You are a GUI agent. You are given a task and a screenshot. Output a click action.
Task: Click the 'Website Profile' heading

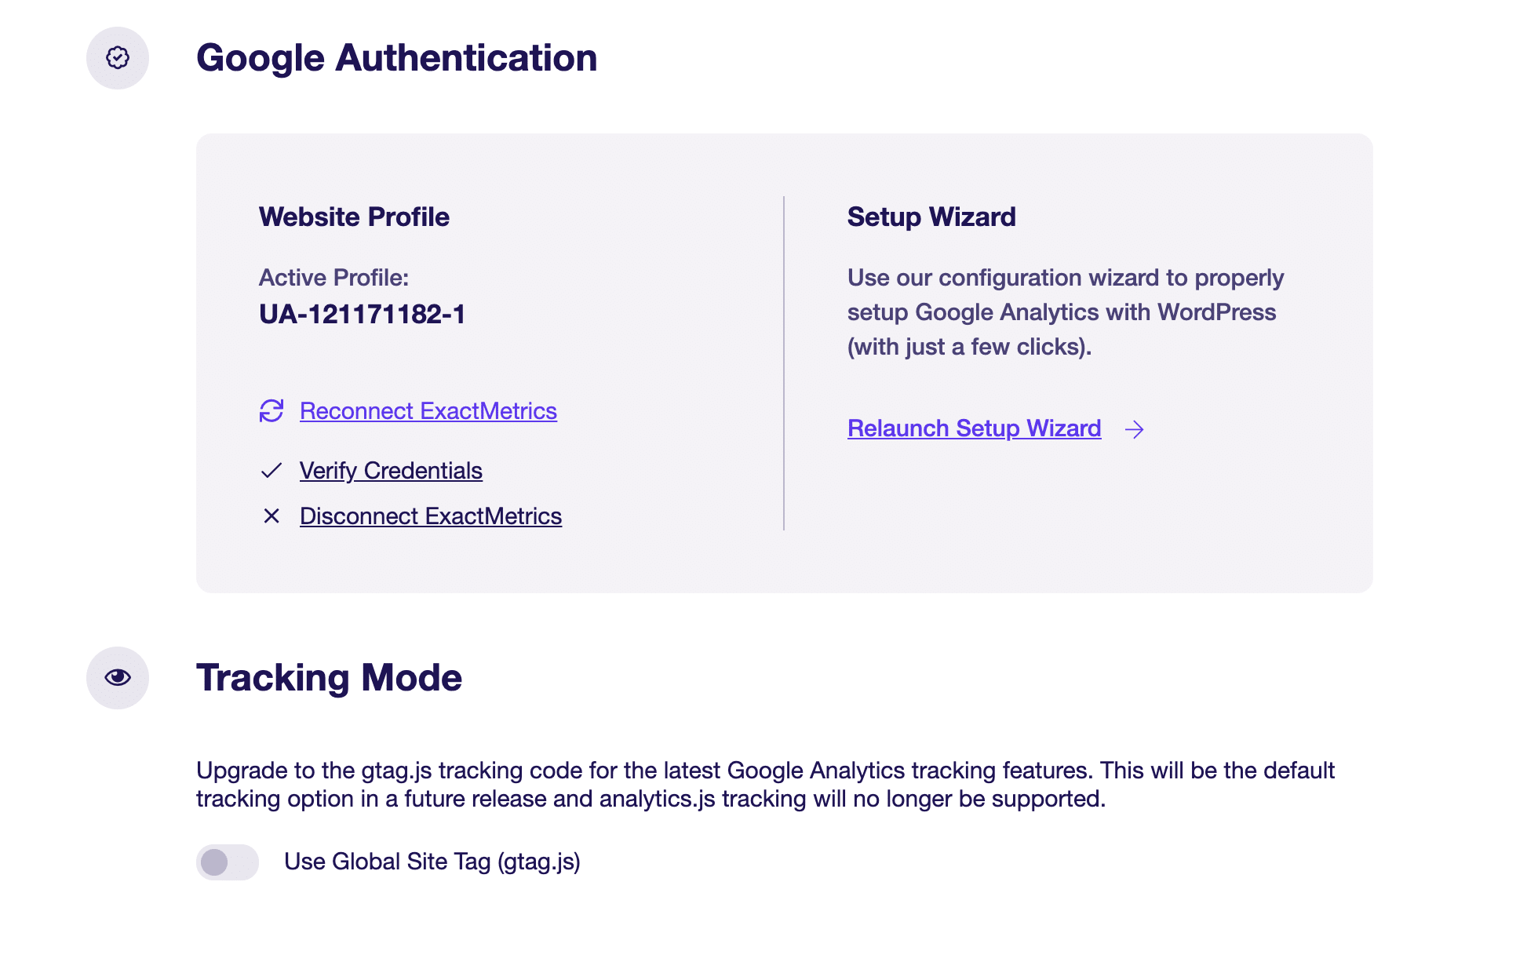355,217
